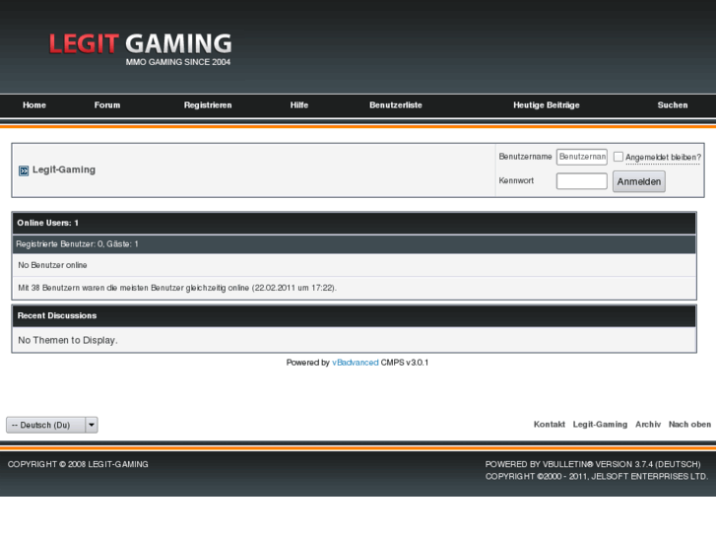This screenshot has width=716, height=537.
Task: Open the Suchen menu
Action: 672,105
